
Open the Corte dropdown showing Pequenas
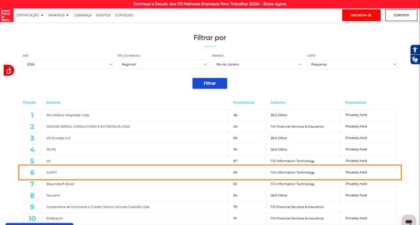352,64
